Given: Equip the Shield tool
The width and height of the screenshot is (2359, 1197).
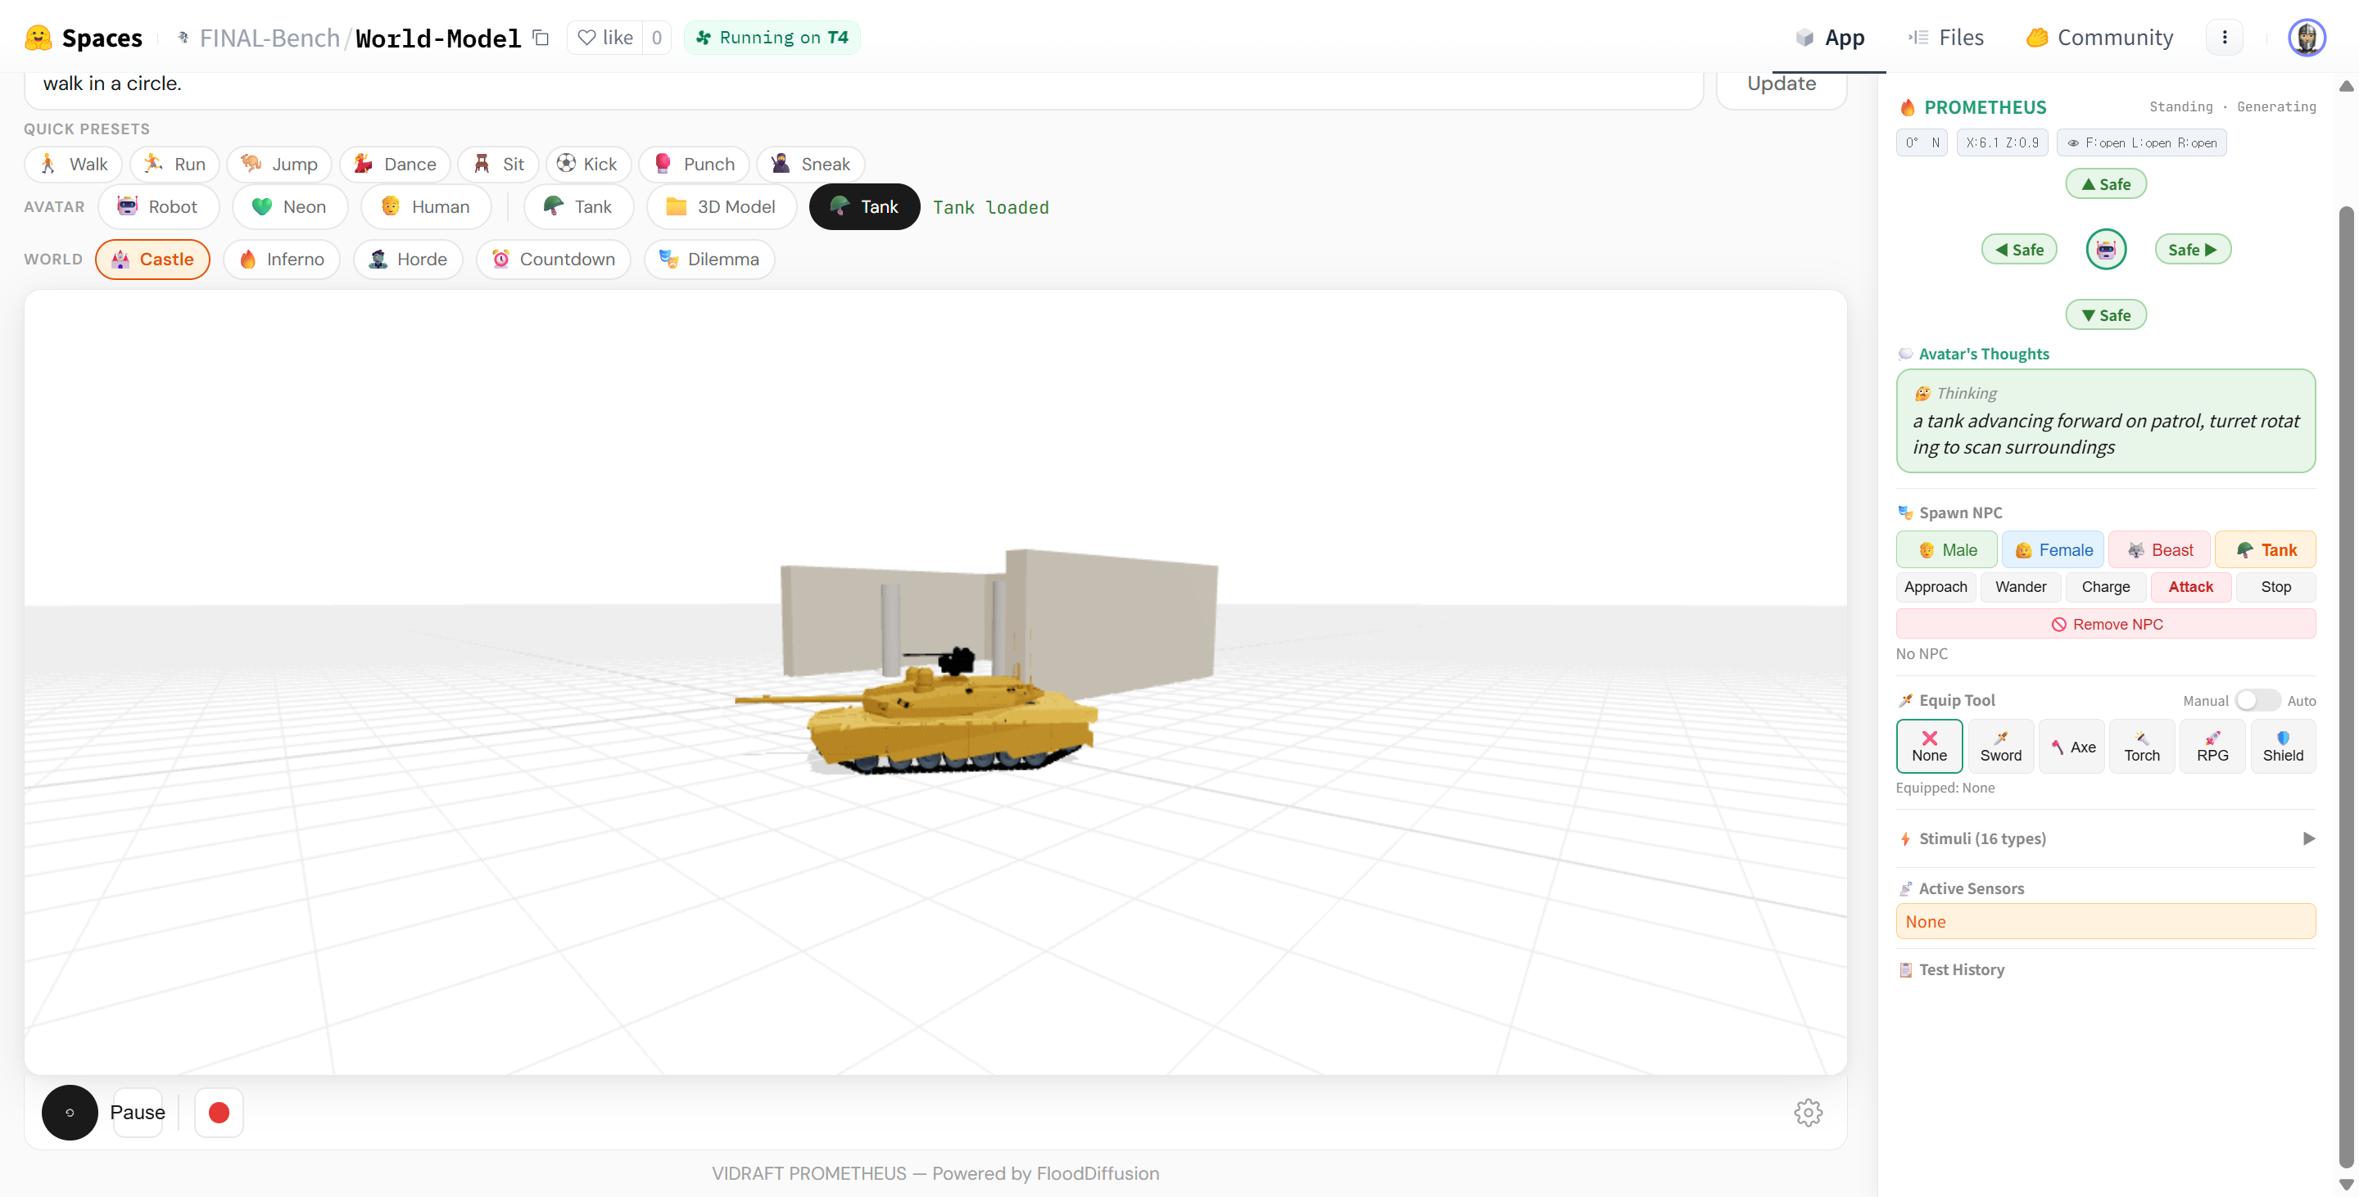Looking at the screenshot, I should pyautogui.click(x=2282, y=746).
